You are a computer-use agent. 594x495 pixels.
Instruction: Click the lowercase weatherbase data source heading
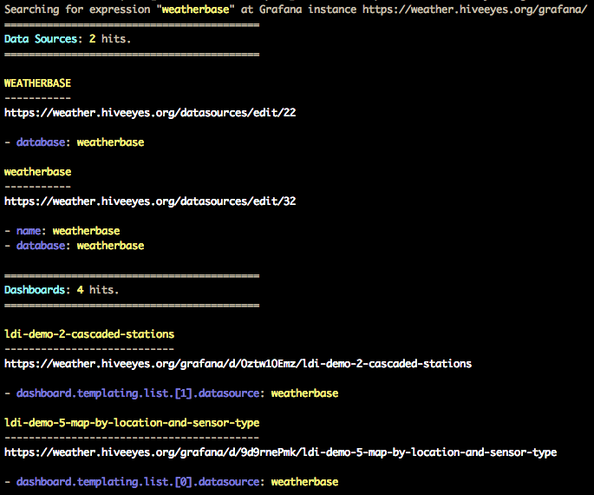(37, 172)
